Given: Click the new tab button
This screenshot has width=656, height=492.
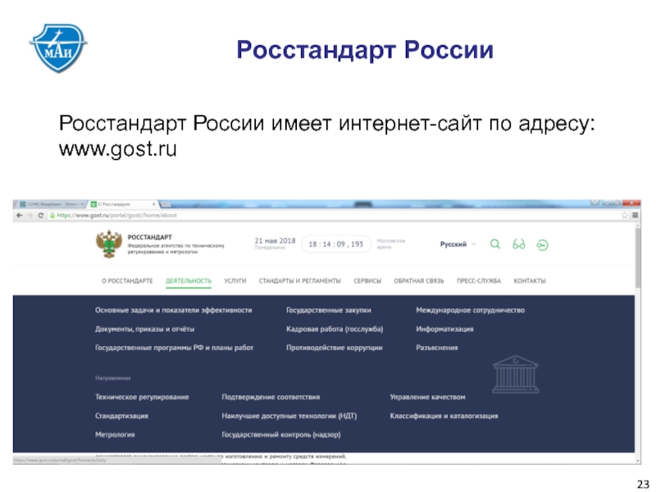Looking at the screenshot, I should 166,204.
